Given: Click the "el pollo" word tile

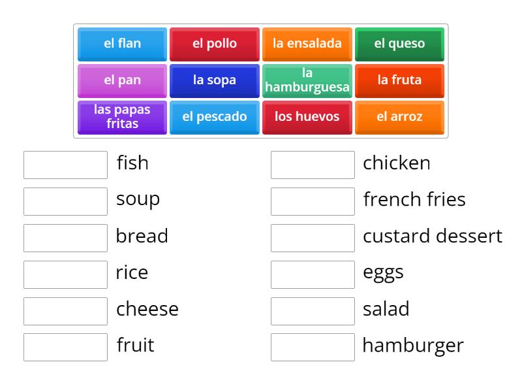Looking at the screenshot, I should point(214,44).
